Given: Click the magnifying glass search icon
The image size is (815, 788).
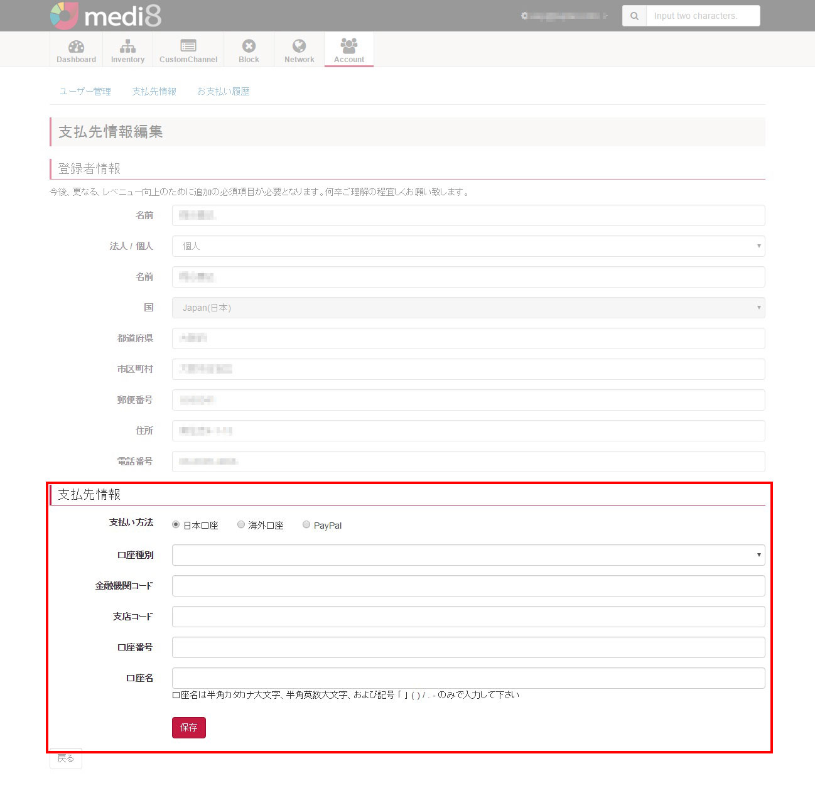Looking at the screenshot, I should pyautogui.click(x=634, y=16).
